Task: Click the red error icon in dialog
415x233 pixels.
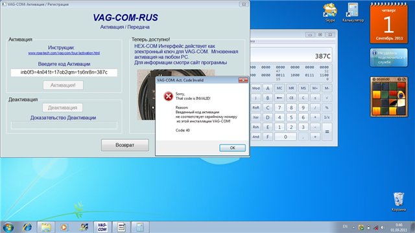Action: pyautogui.click(x=169, y=96)
